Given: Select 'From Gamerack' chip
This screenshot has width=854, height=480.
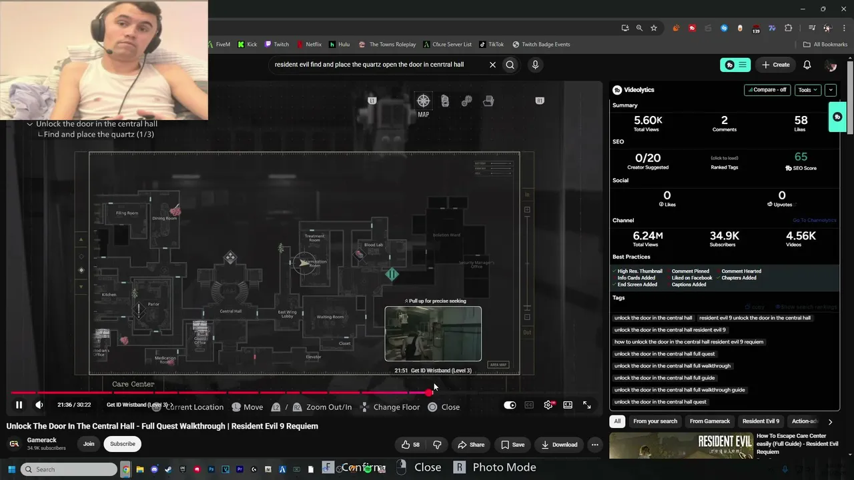Looking at the screenshot, I should click(x=710, y=421).
